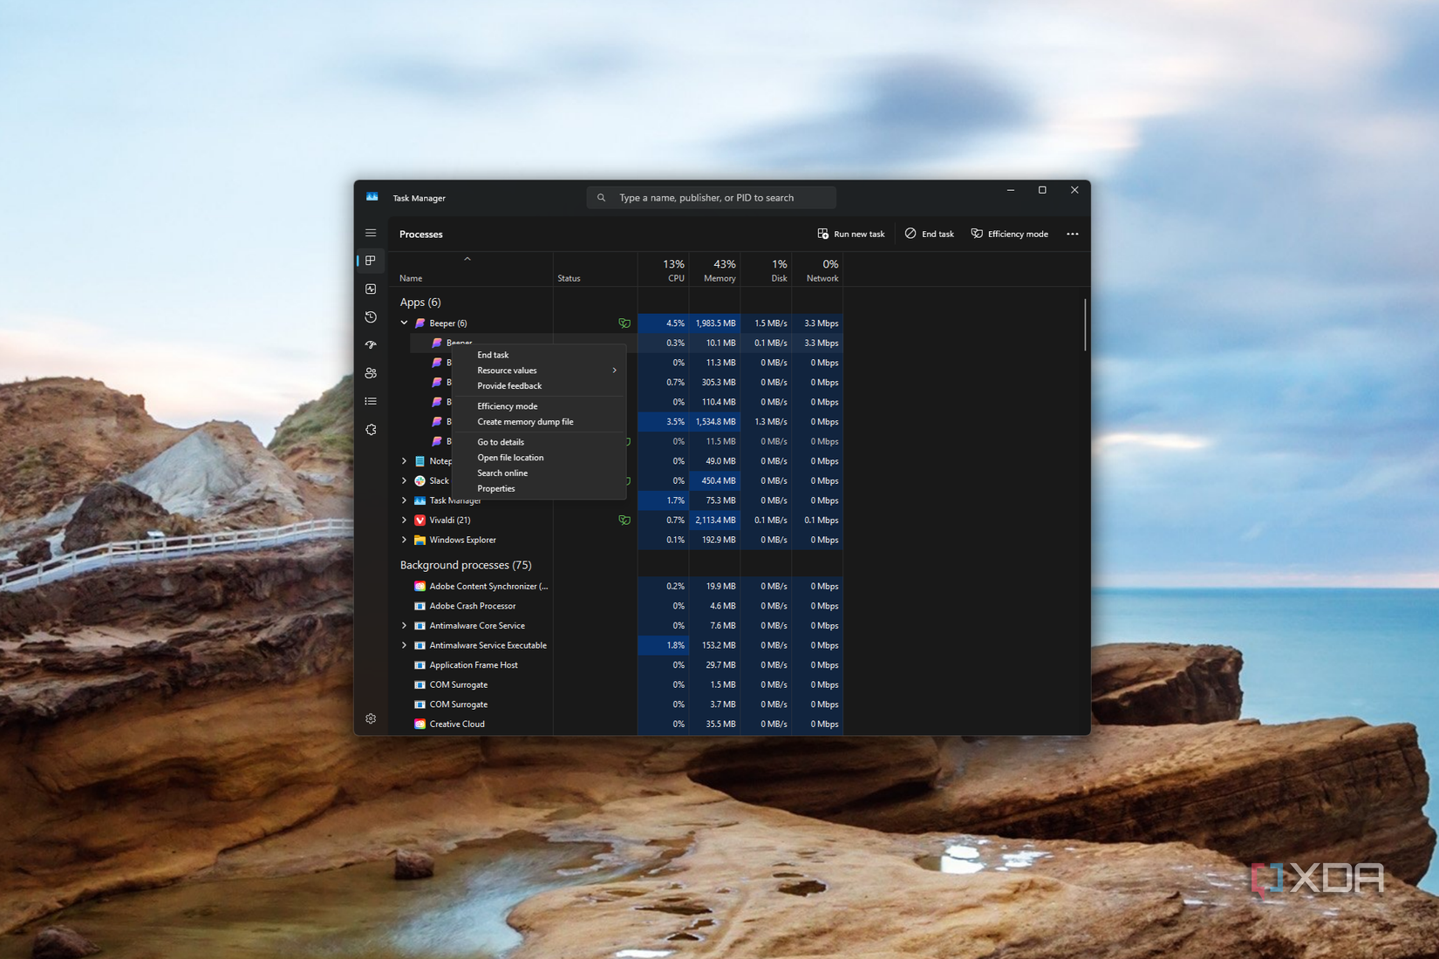This screenshot has width=1439, height=959.
Task: Click the navigation hamburger icon
Action: 371,233
